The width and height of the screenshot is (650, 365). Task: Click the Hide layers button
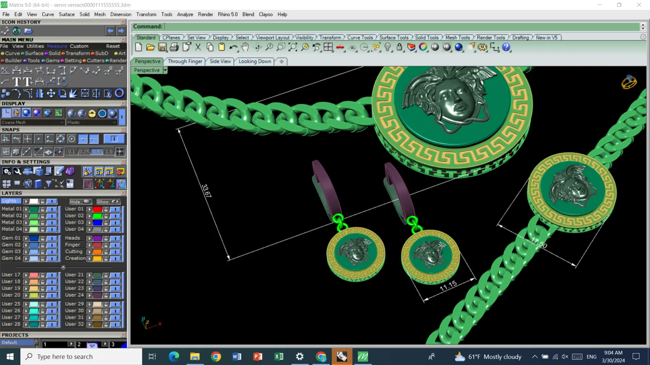[80, 202]
